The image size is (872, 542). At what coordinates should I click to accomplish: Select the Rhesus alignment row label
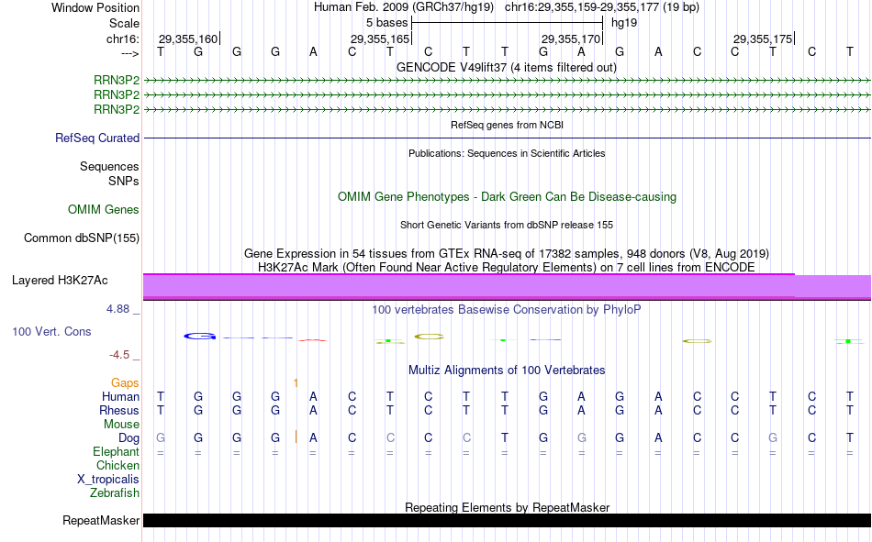point(119,410)
